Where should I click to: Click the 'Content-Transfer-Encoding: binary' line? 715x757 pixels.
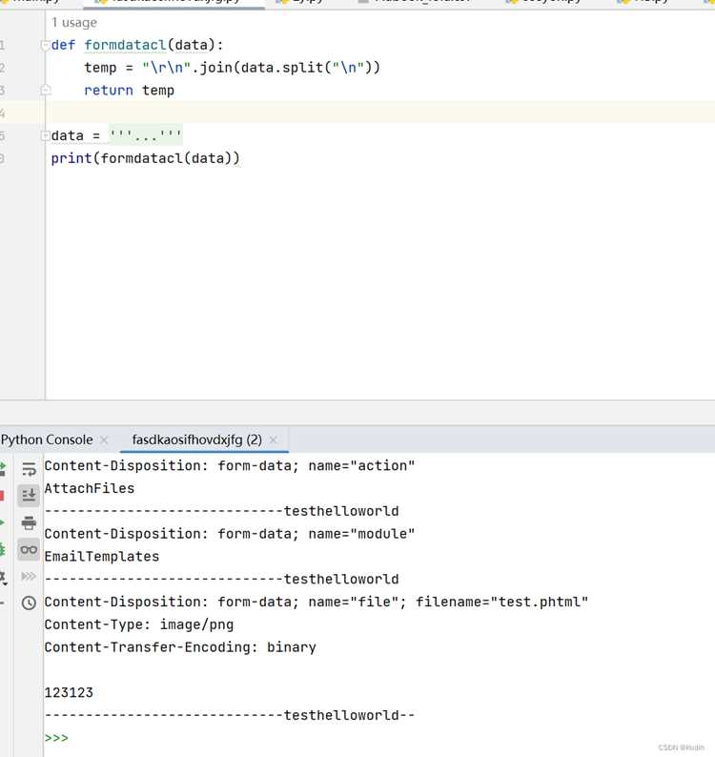click(x=180, y=647)
